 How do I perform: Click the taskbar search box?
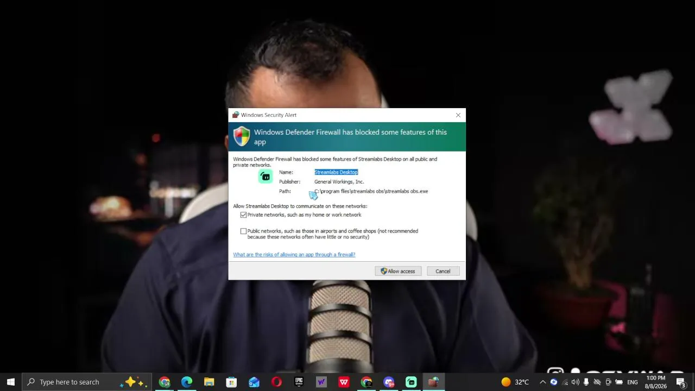pos(87,382)
